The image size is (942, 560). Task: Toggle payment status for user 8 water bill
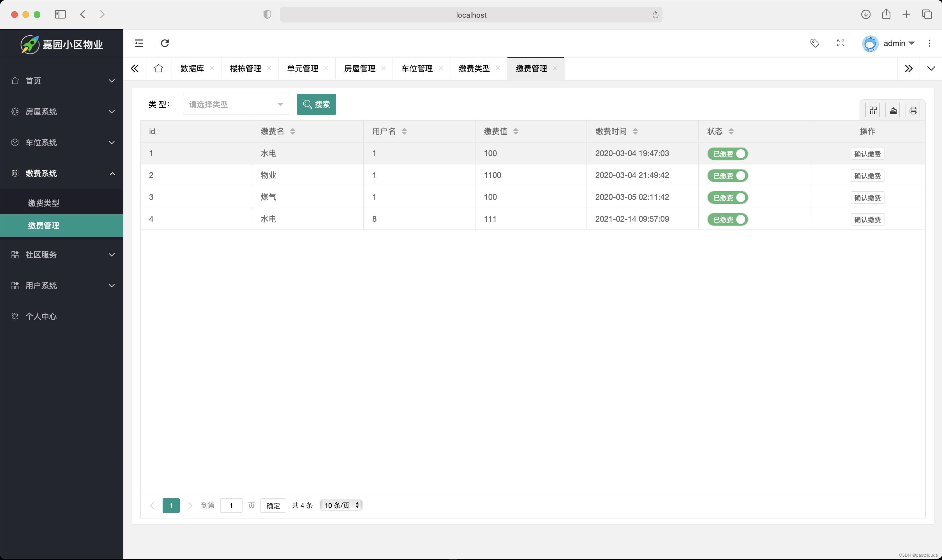click(728, 219)
